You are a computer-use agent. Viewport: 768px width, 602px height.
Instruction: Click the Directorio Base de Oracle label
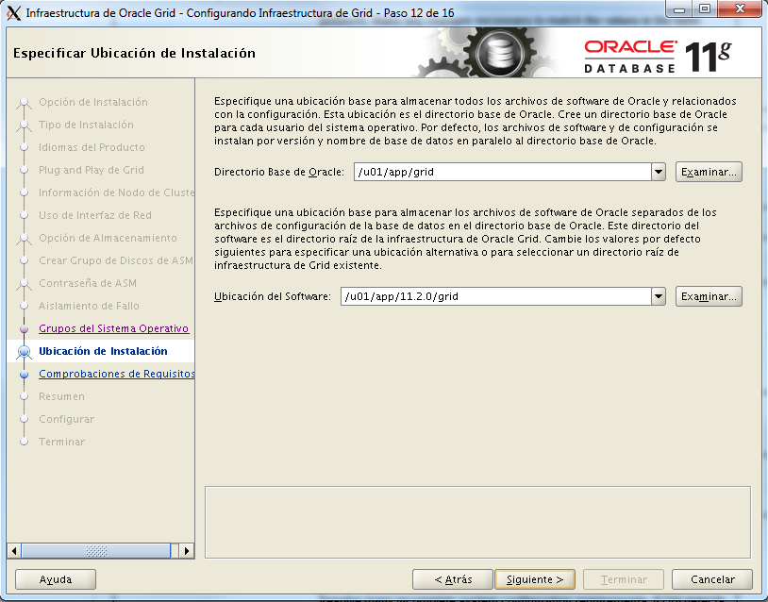(279, 172)
